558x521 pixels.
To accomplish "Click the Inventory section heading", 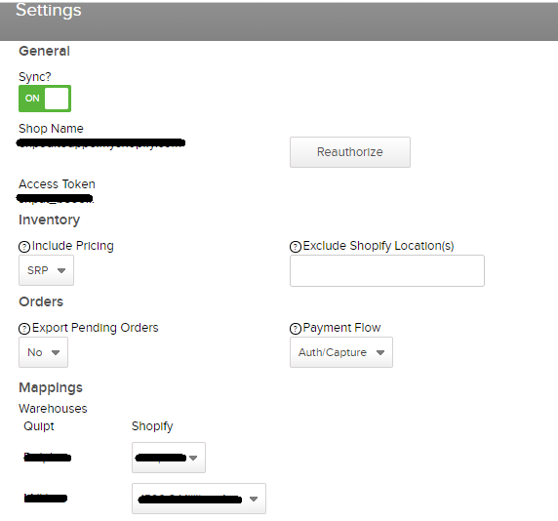I will coord(49,220).
